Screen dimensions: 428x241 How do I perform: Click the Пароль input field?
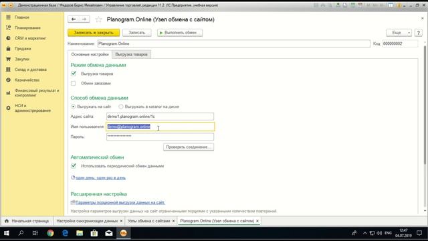[160, 137]
